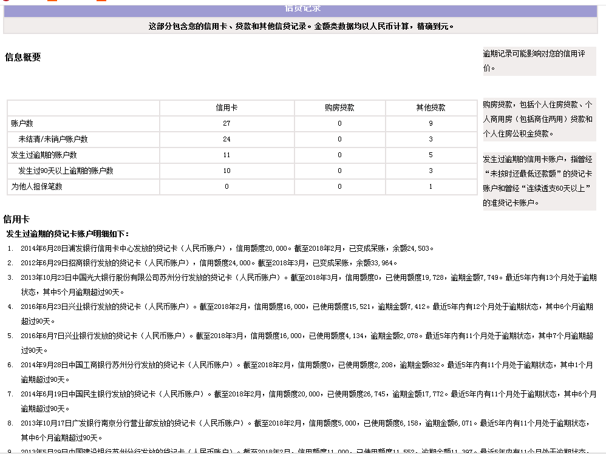Select list item 2 about 招商银行
This screenshot has height=454, width=606.
pyautogui.click(x=209, y=263)
